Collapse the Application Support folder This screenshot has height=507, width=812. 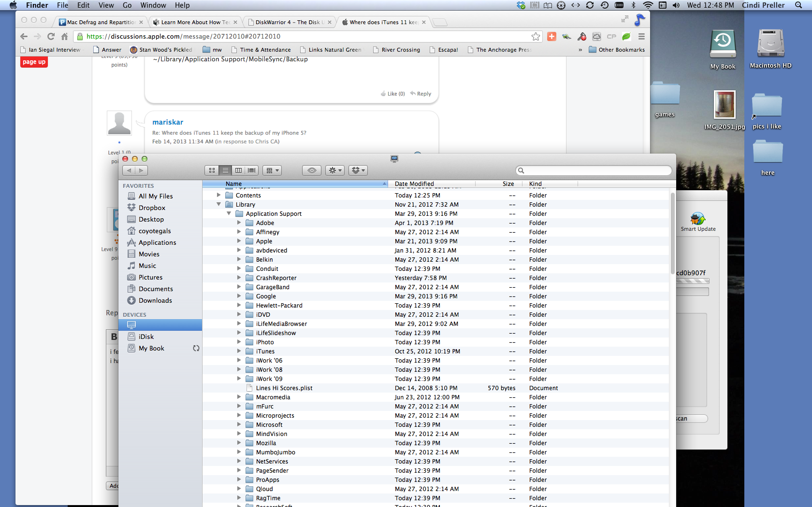click(229, 213)
